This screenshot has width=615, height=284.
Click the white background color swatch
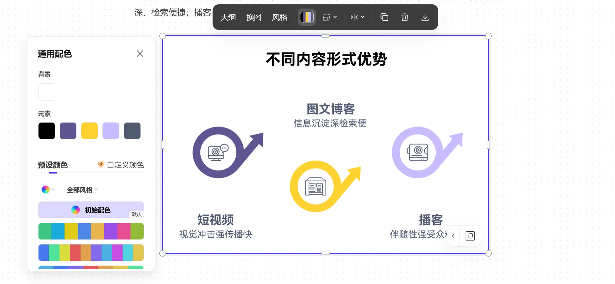pos(47,92)
